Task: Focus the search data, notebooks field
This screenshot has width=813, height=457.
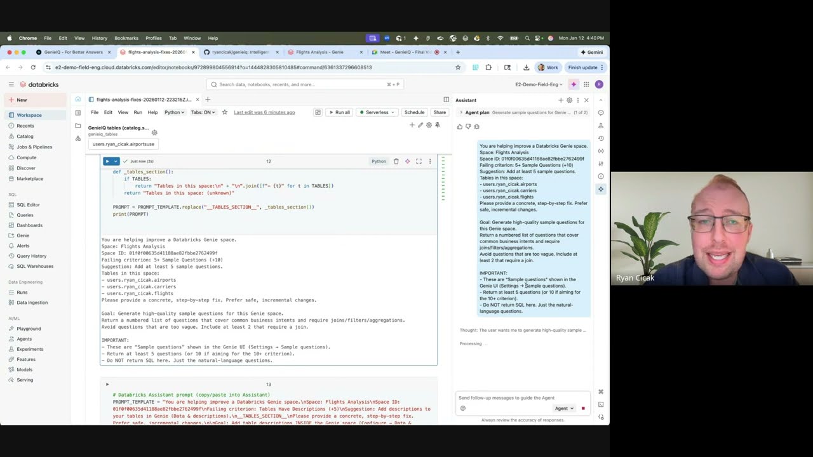Action: [305, 84]
